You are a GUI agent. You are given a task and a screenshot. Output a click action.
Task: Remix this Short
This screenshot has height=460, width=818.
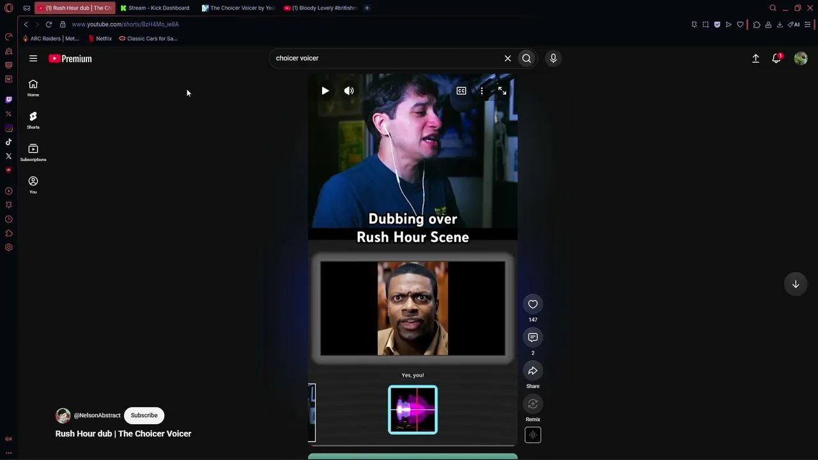(x=533, y=404)
